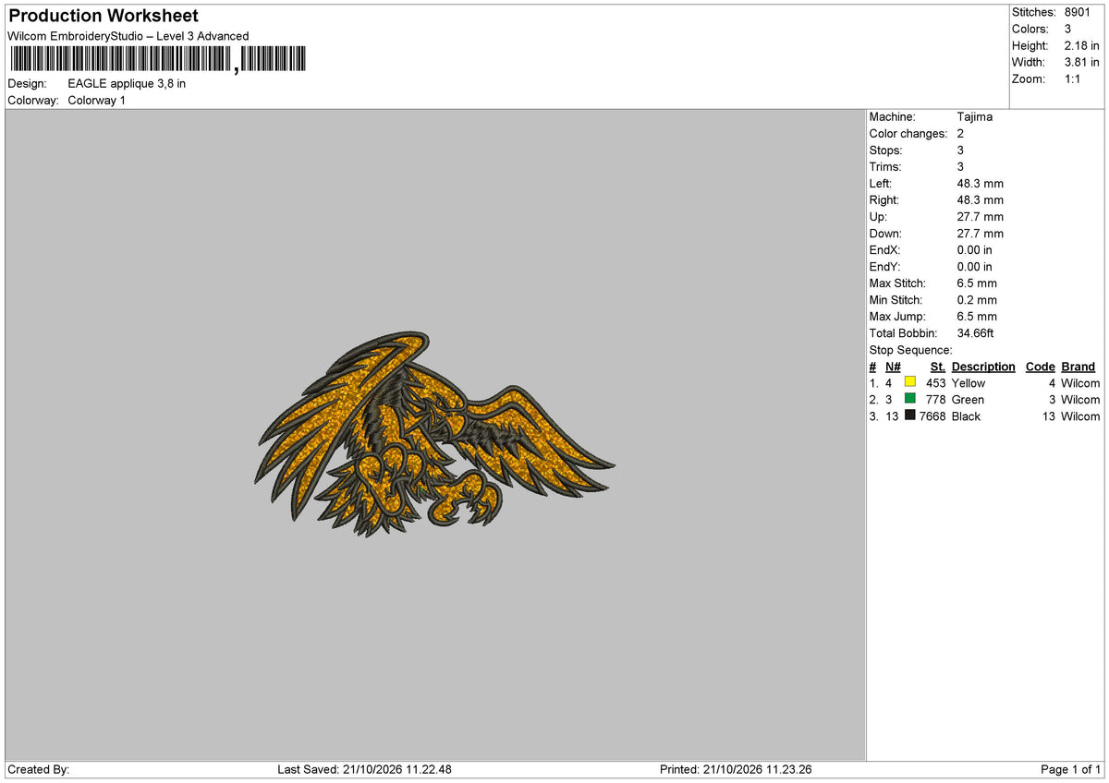Click the 'Down:' label
Image resolution: width=1109 pixels, height=783 pixels.
click(886, 233)
